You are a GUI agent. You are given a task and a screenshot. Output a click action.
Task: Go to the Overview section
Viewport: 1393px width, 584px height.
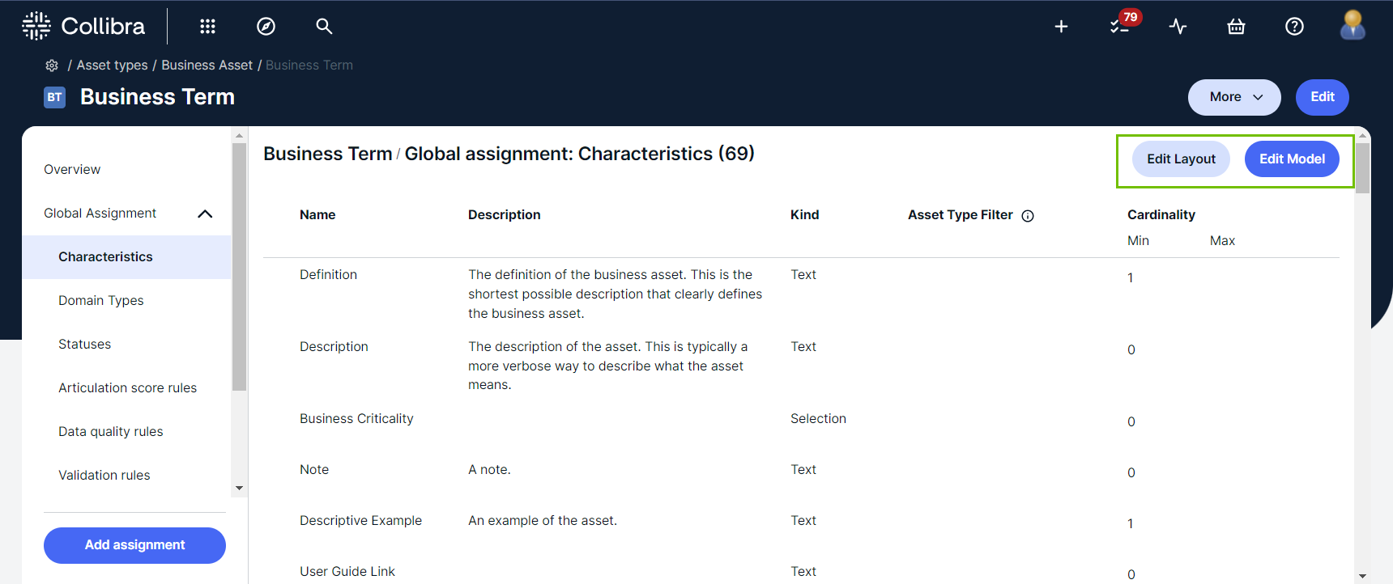click(x=72, y=170)
